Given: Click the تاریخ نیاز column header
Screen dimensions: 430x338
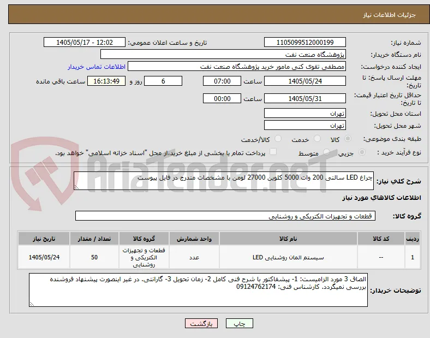Looking at the screenshot, I should [x=44, y=239].
